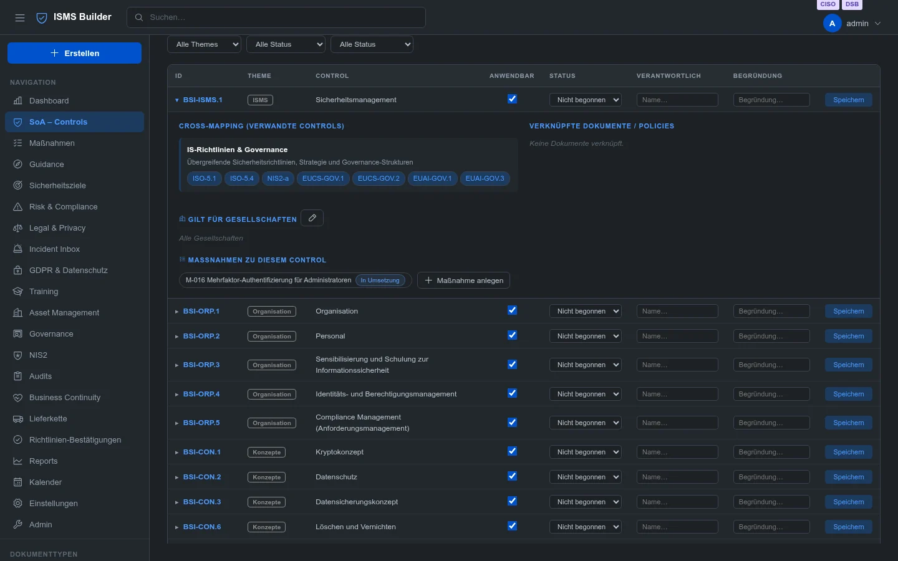Click the Risk & Compliance warning icon

(x=17, y=207)
